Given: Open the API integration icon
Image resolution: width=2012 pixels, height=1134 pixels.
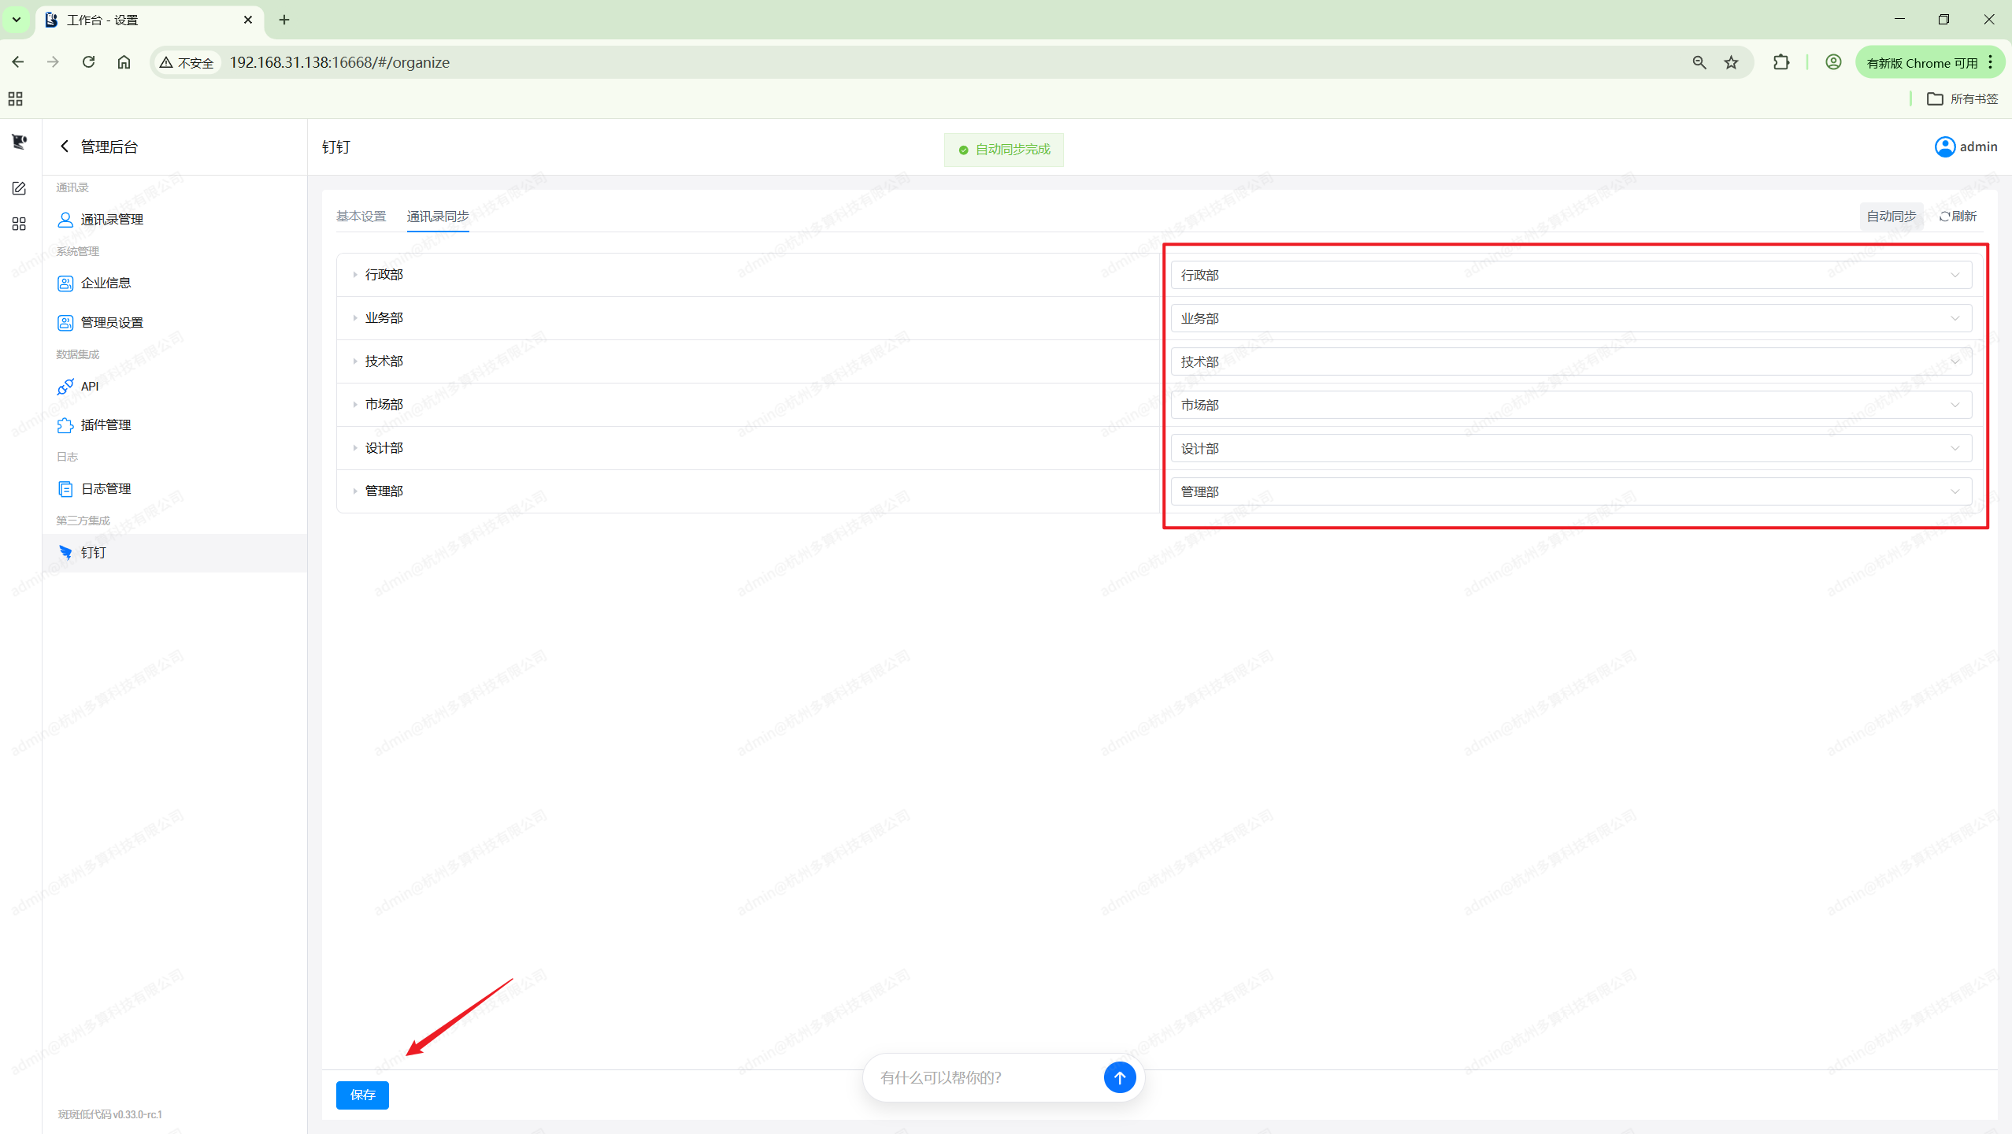Looking at the screenshot, I should click(x=65, y=387).
